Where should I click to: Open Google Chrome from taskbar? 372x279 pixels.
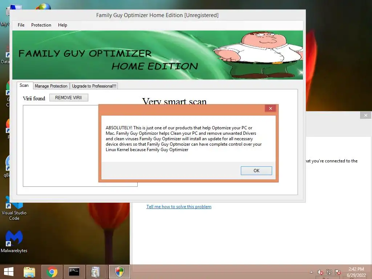tap(52, 272)
